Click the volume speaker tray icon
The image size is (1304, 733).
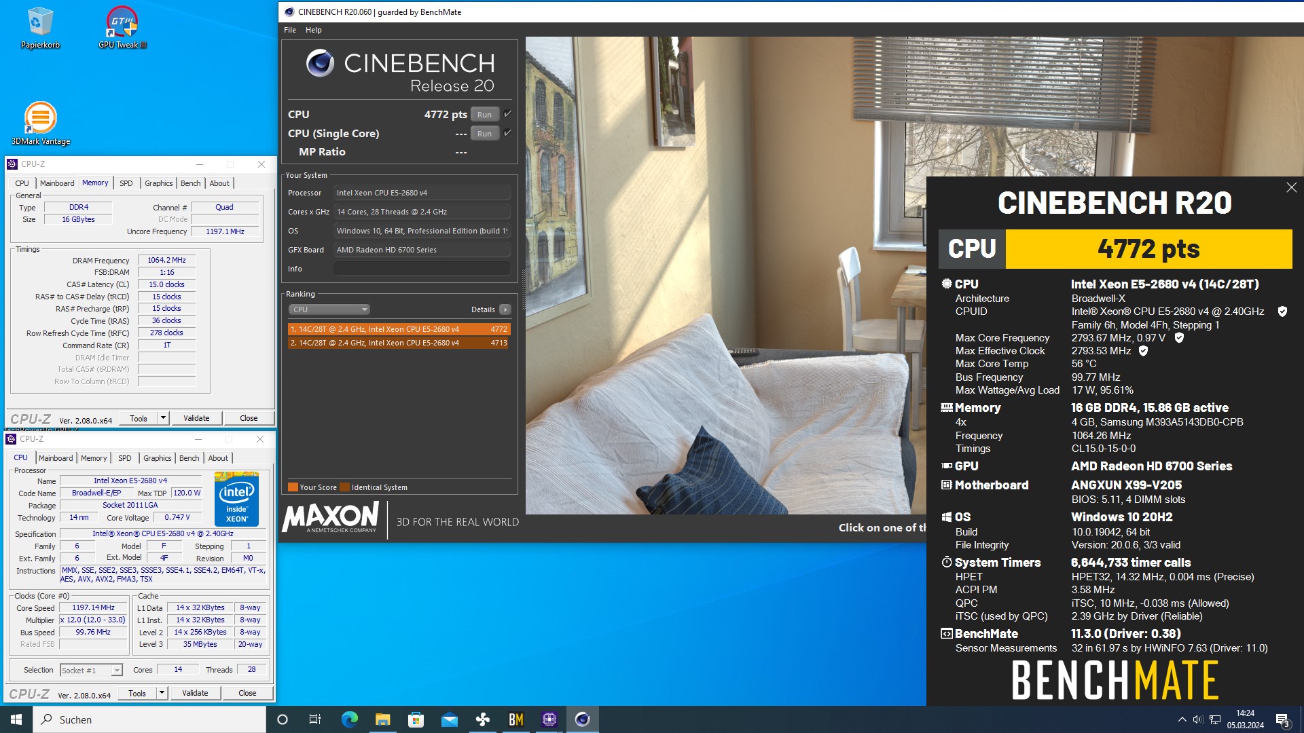[x=1198, y=719]
